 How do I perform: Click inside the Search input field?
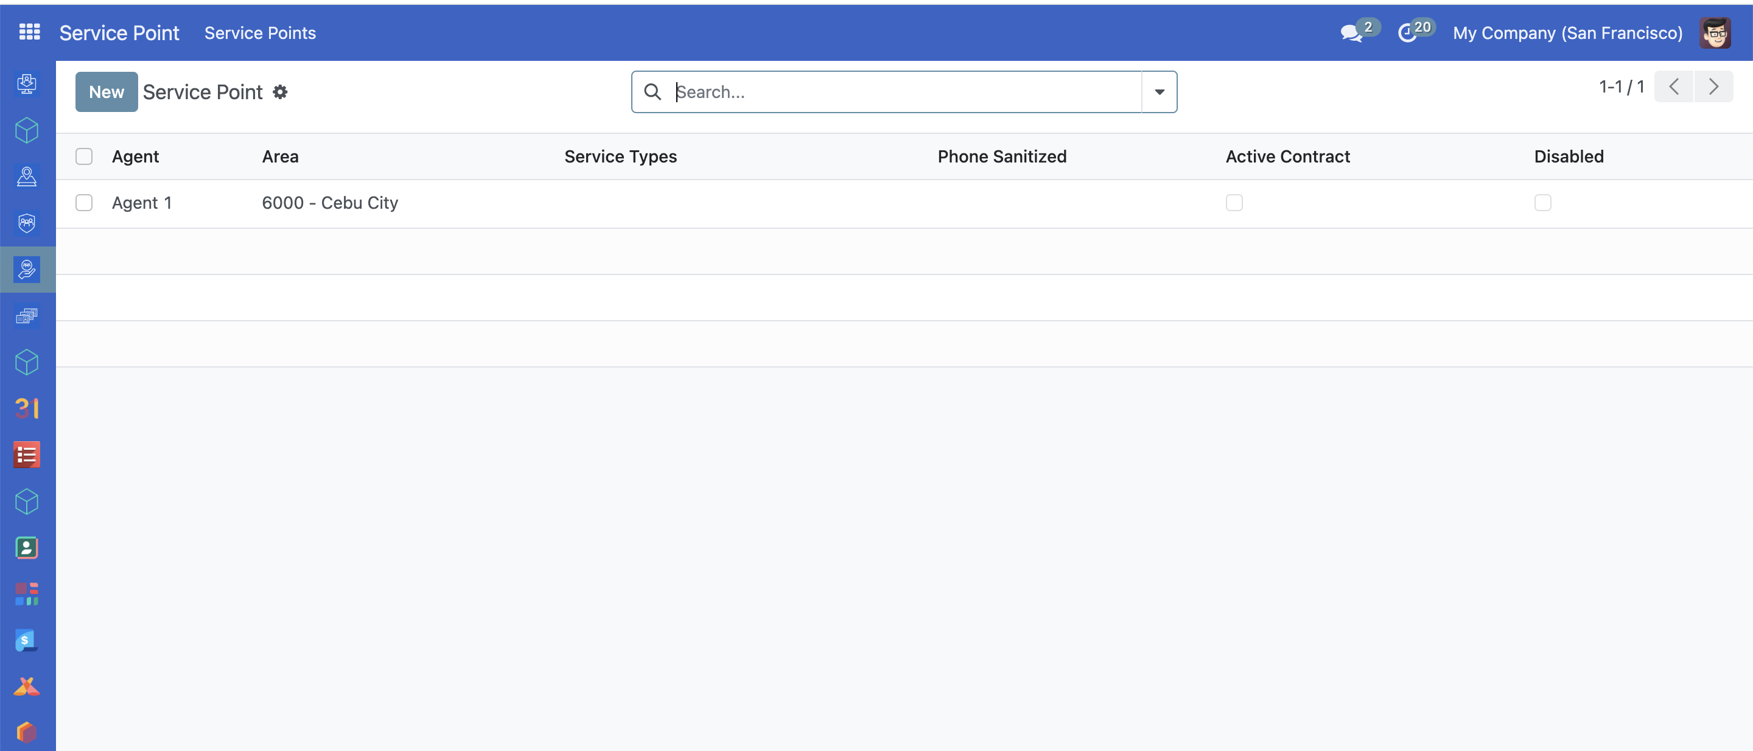(884, 91)
